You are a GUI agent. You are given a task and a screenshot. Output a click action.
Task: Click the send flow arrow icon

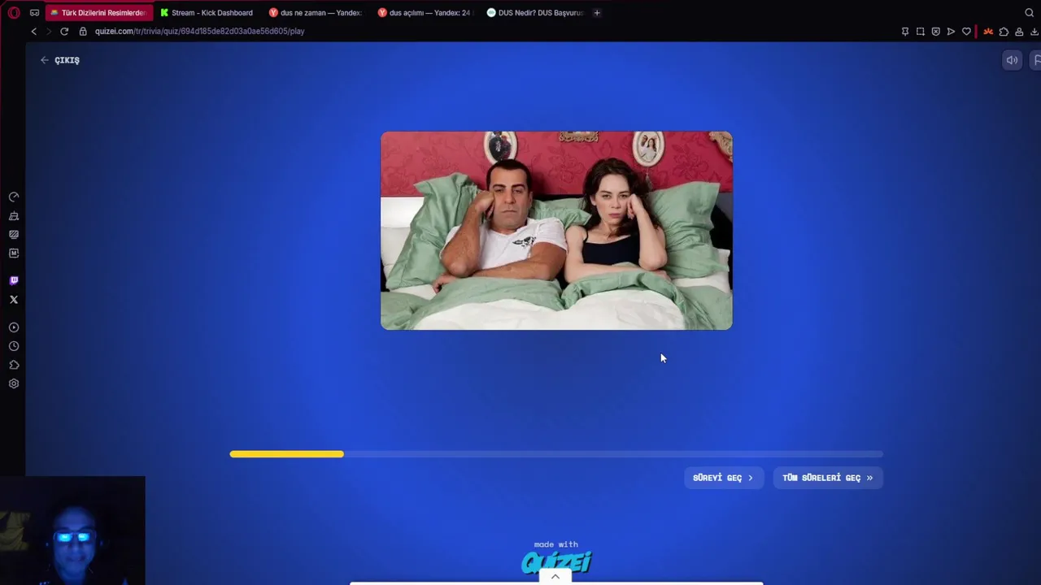point(951,32)
